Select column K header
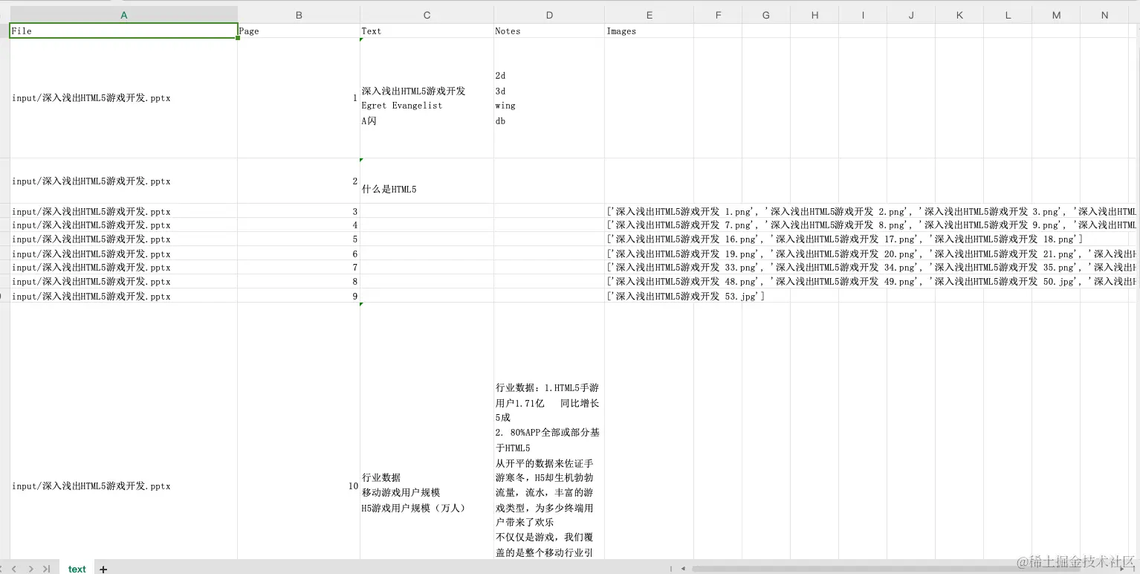 pos(959,15)
